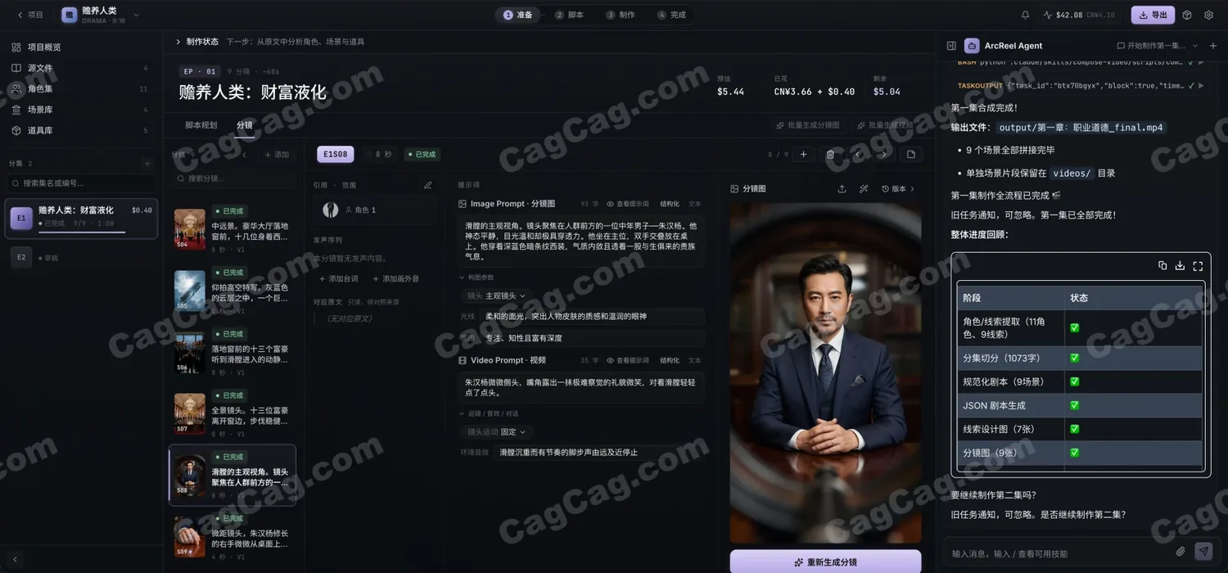Click the 重新生成分镜 button

[x=825, y=562]
